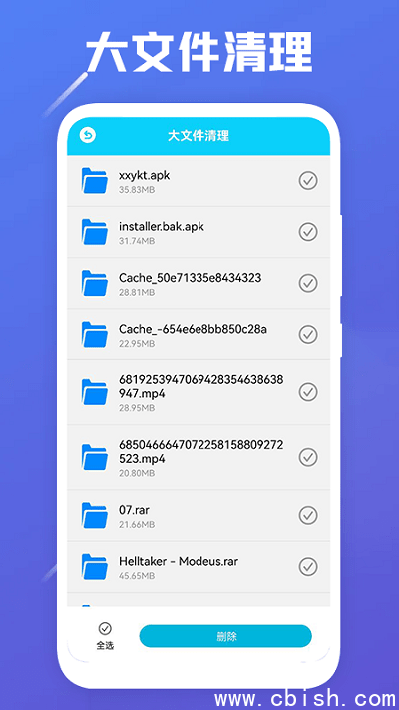Enable 全选 select-all checkbox
The image size is (399, 710).
[105, 628]
